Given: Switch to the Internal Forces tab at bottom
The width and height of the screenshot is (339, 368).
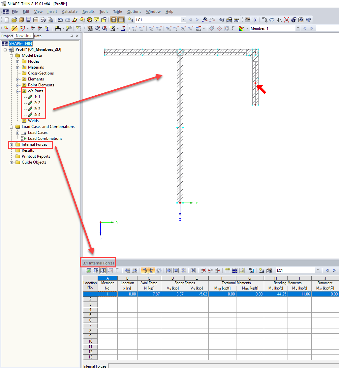Looking at the screenshot, I should (95, 366).
